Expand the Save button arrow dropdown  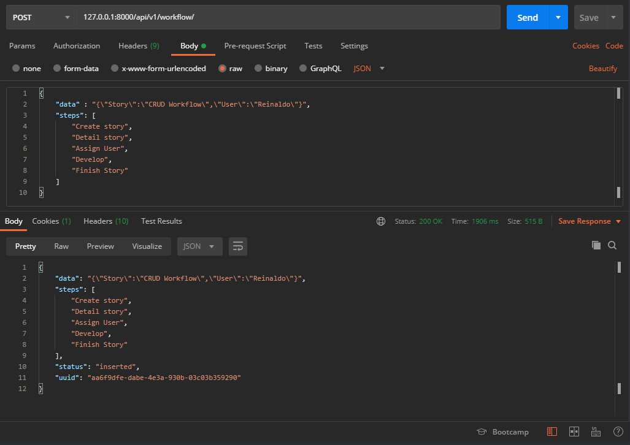(613, 17)
